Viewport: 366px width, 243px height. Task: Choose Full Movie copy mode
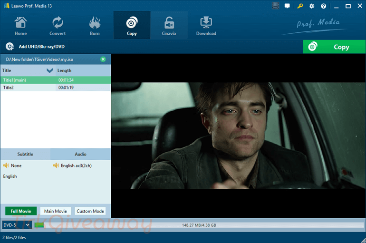[x=21, y=211]
